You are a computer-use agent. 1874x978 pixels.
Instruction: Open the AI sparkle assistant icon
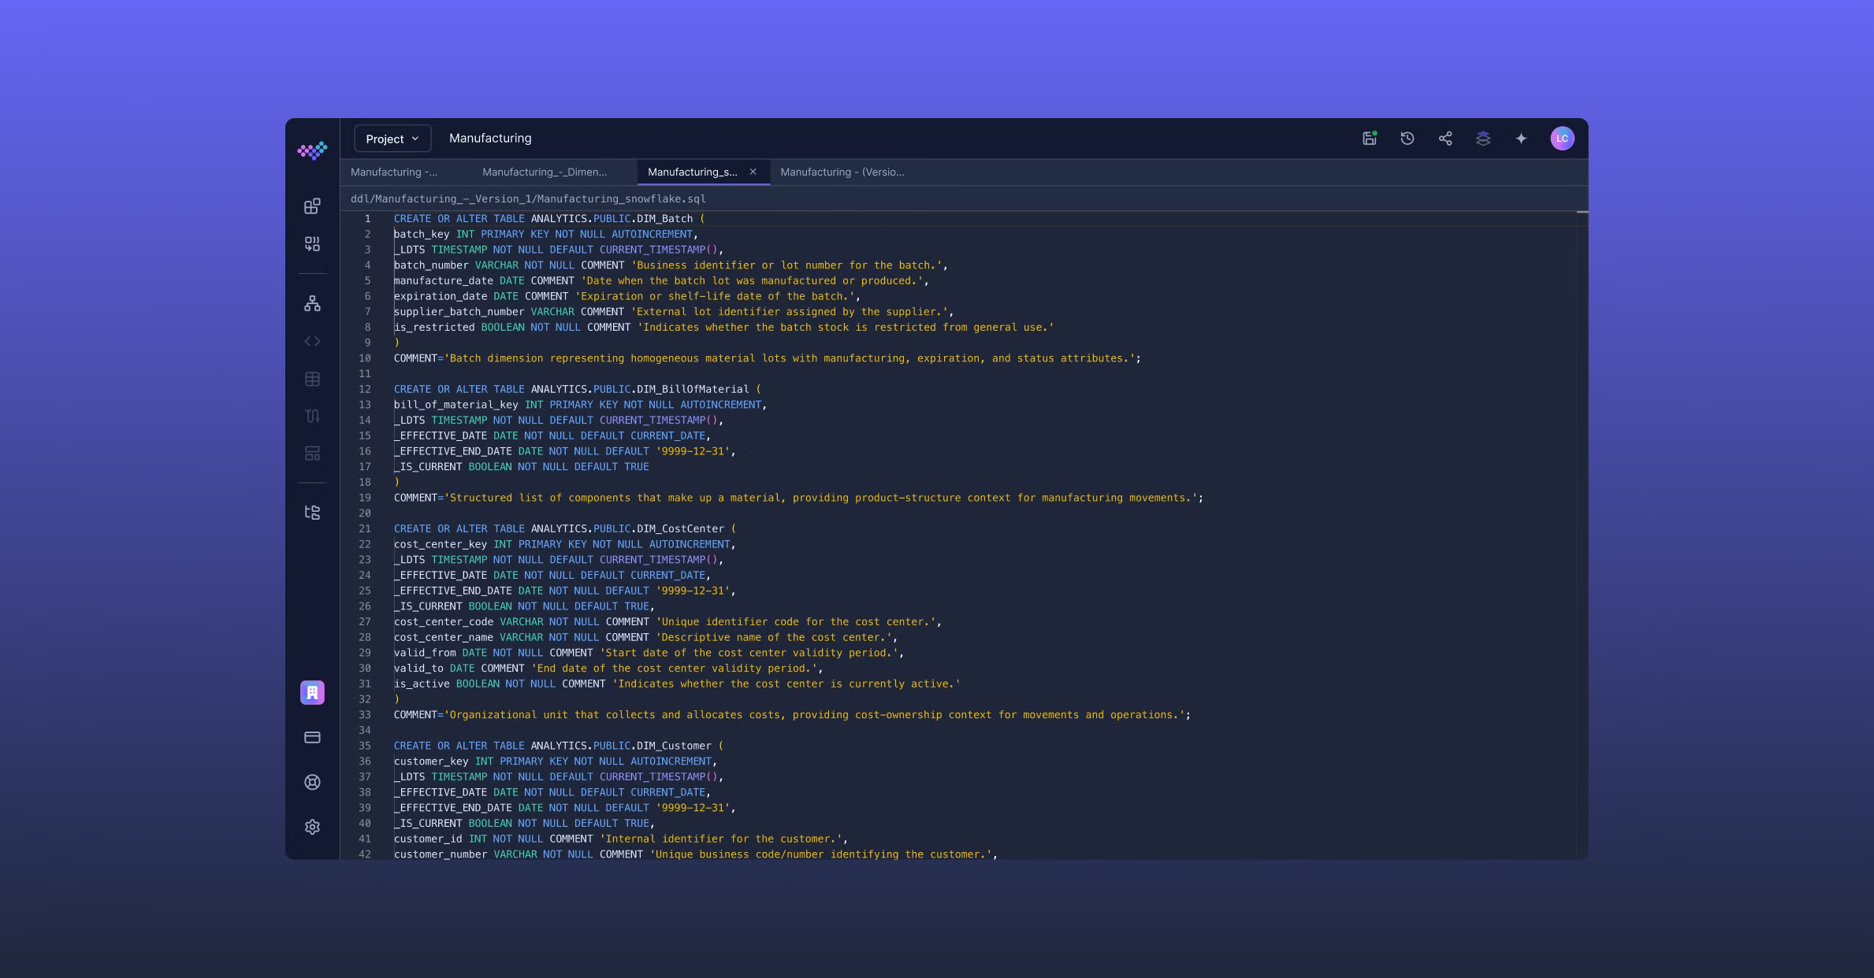[1521, 138]
